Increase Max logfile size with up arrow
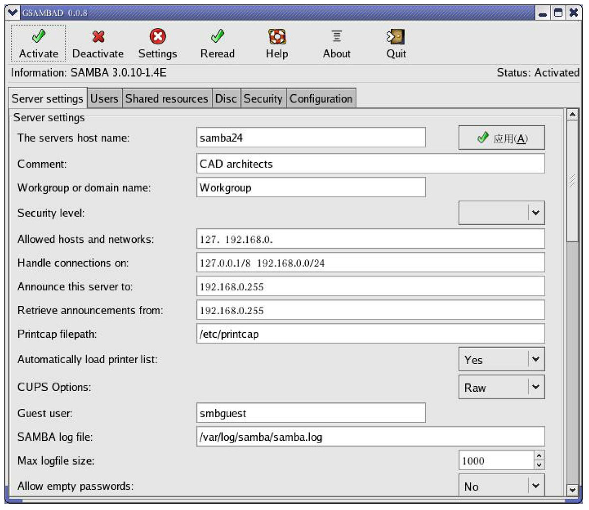 coord(539,456)
